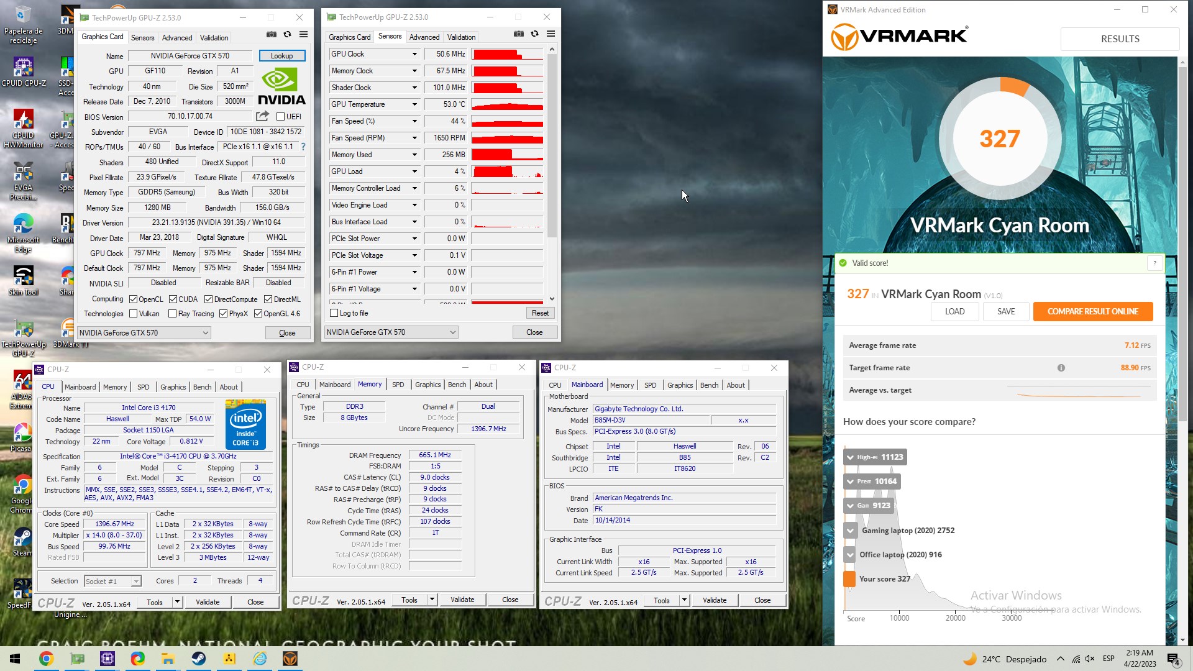Toggle the DirectCompute checkbox

[209, 299]
